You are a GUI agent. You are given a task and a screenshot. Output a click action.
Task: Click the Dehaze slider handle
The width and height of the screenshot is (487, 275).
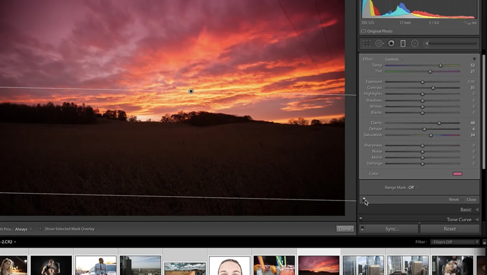[x=425, y=129]
